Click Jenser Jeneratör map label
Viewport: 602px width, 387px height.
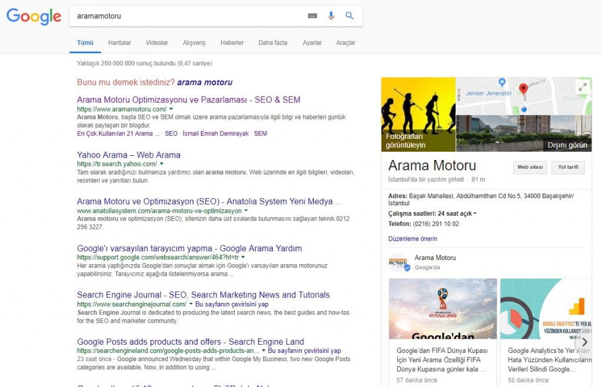click(x=489, y=94)
